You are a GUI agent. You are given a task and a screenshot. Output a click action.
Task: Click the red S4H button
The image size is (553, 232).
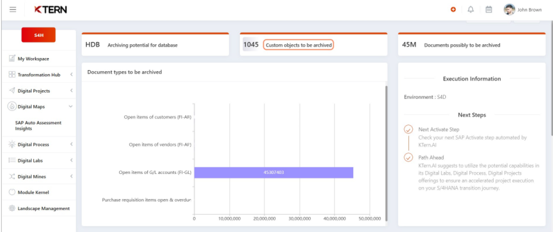(x=38, y=35)
